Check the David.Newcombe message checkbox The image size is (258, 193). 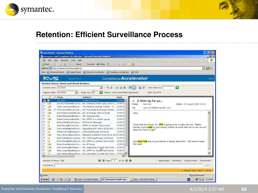pyautogui.click(x=44, y=113)
